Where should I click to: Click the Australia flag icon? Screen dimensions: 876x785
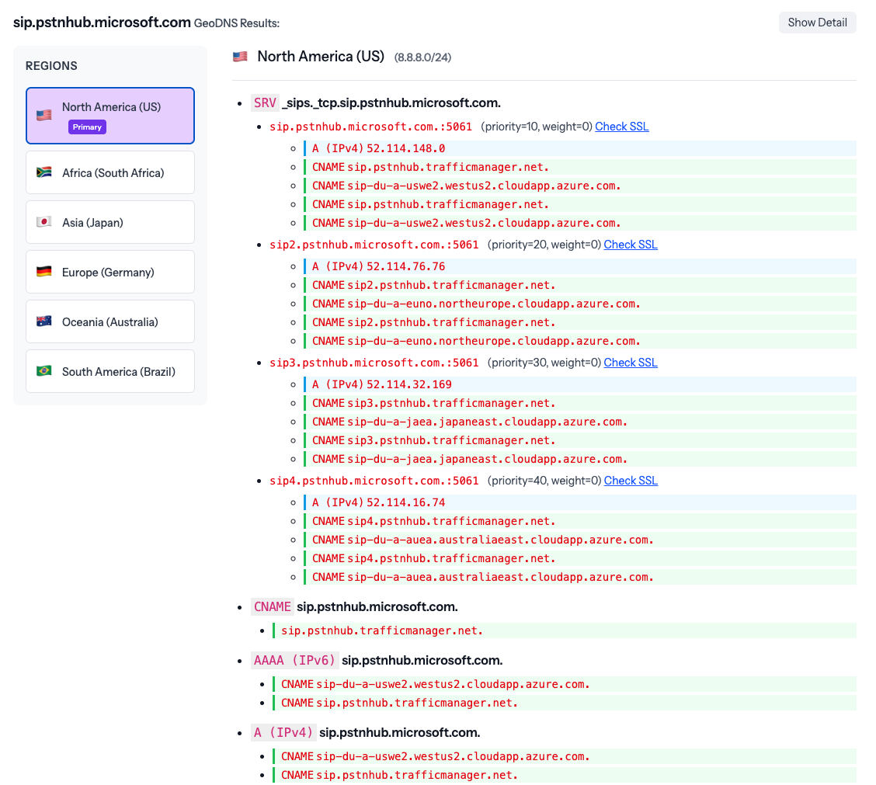pyautogui.click(x=44, y=322)
